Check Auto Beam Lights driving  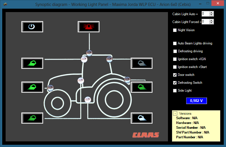(x=175, y=43)
